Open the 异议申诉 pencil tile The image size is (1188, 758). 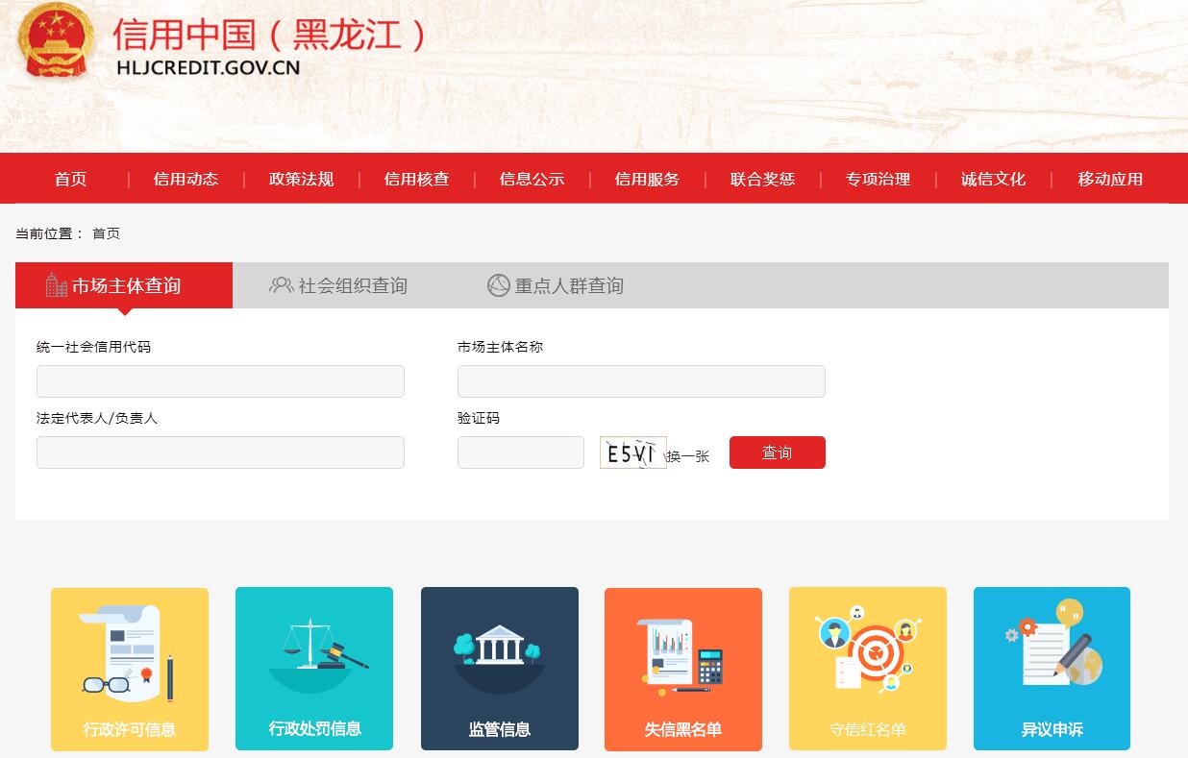coord(1052,669)
